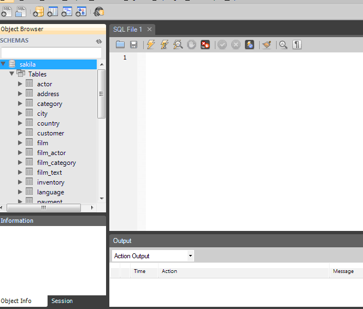Image resolution: width=363 pixels, height=309 pixels.
Task: Save the script with the floppy icon
Action: tap(133, 45)
